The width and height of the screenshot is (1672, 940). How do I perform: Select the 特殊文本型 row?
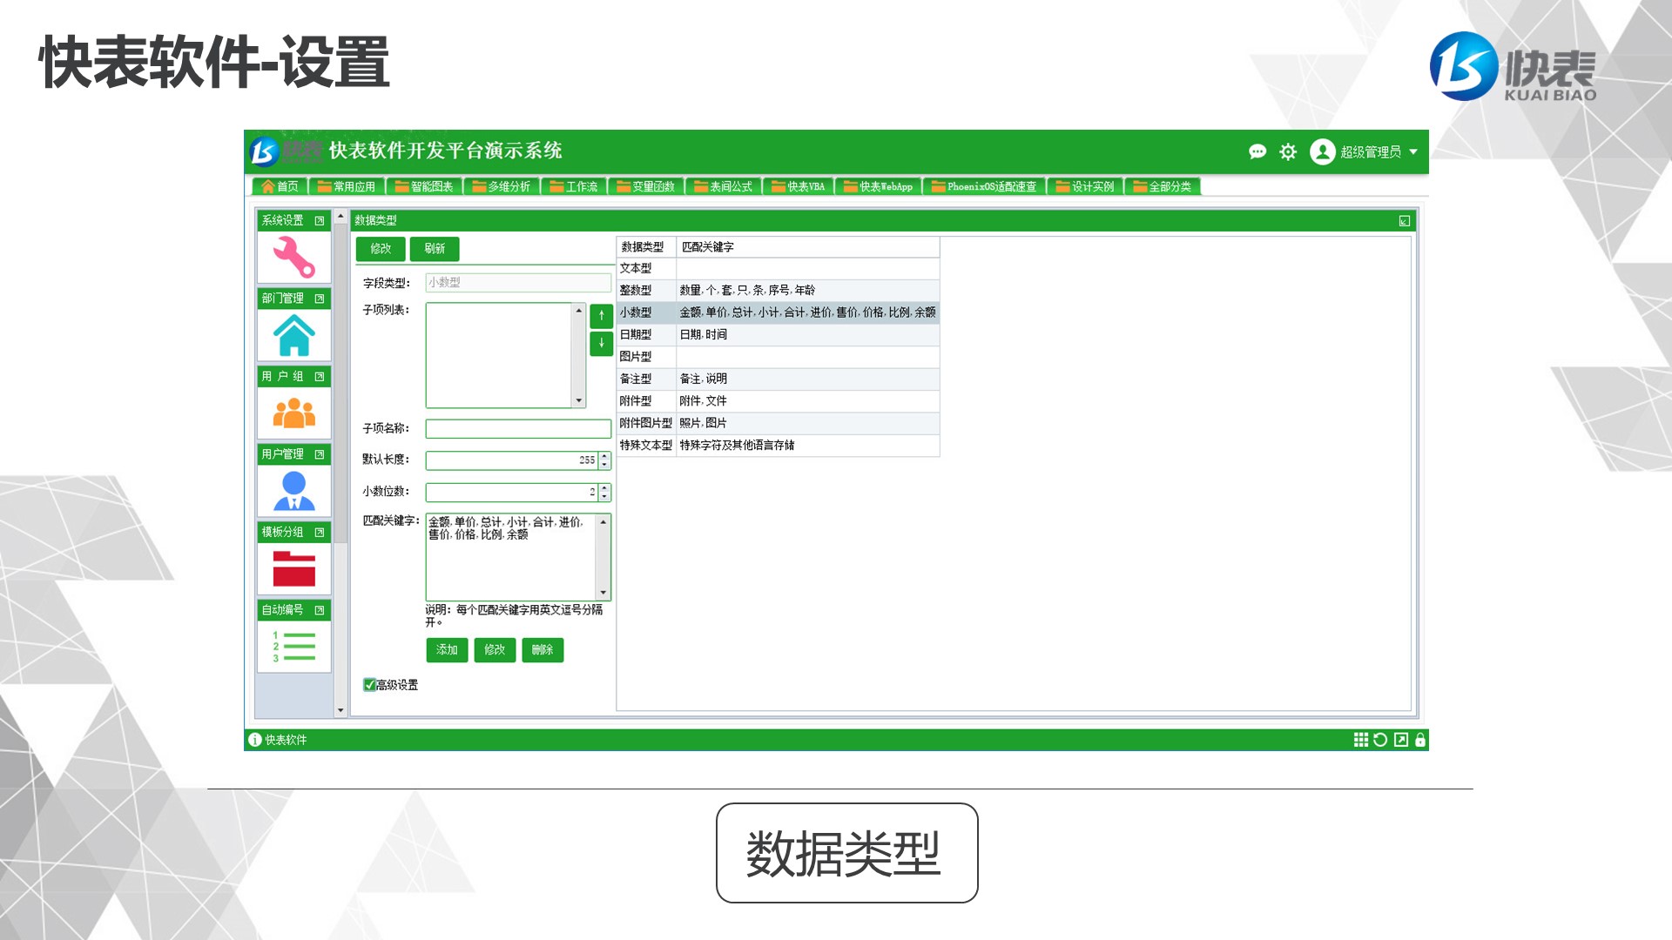coord(778,446)
